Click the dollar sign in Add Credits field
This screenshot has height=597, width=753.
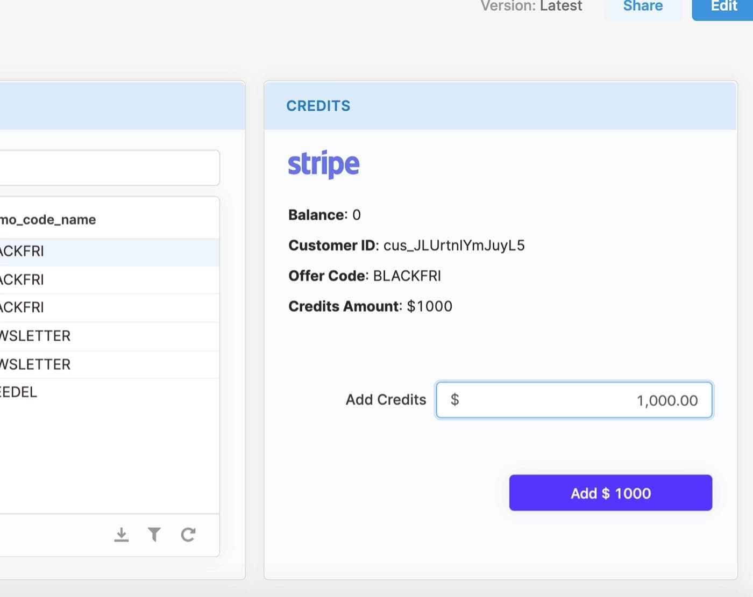[x=454, y=400]
